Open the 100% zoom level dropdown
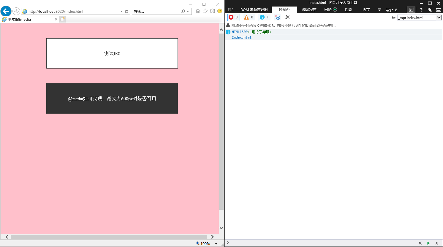443x248 pixels. coord(216,244)
